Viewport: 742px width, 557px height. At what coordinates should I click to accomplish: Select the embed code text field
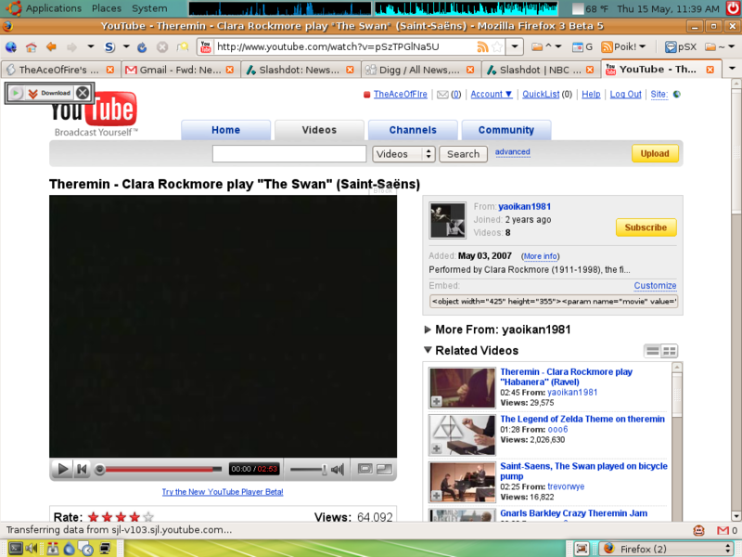[553, 301]
